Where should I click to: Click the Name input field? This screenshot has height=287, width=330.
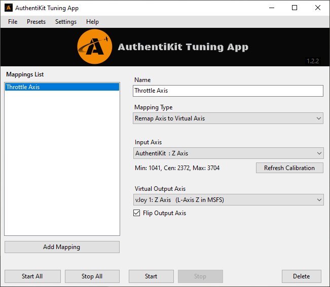228,91
